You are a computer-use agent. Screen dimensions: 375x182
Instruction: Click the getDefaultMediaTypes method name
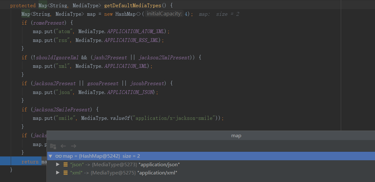click(133, 5)
